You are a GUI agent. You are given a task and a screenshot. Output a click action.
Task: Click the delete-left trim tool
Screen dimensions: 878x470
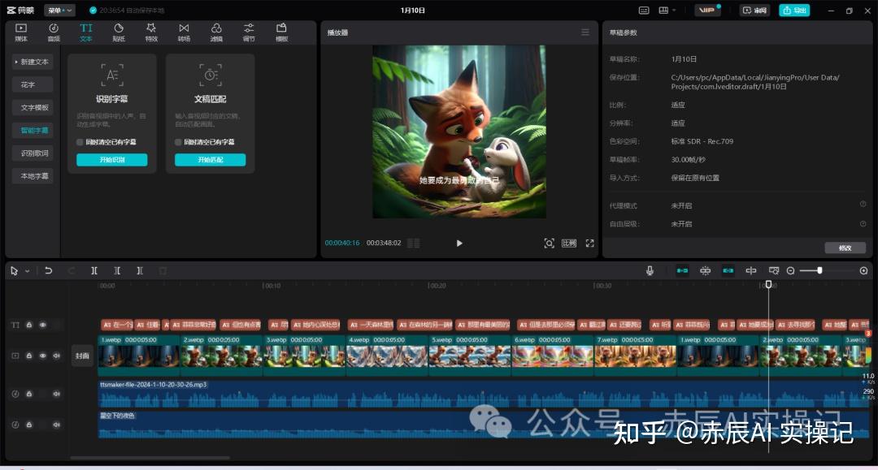point(117,270)
